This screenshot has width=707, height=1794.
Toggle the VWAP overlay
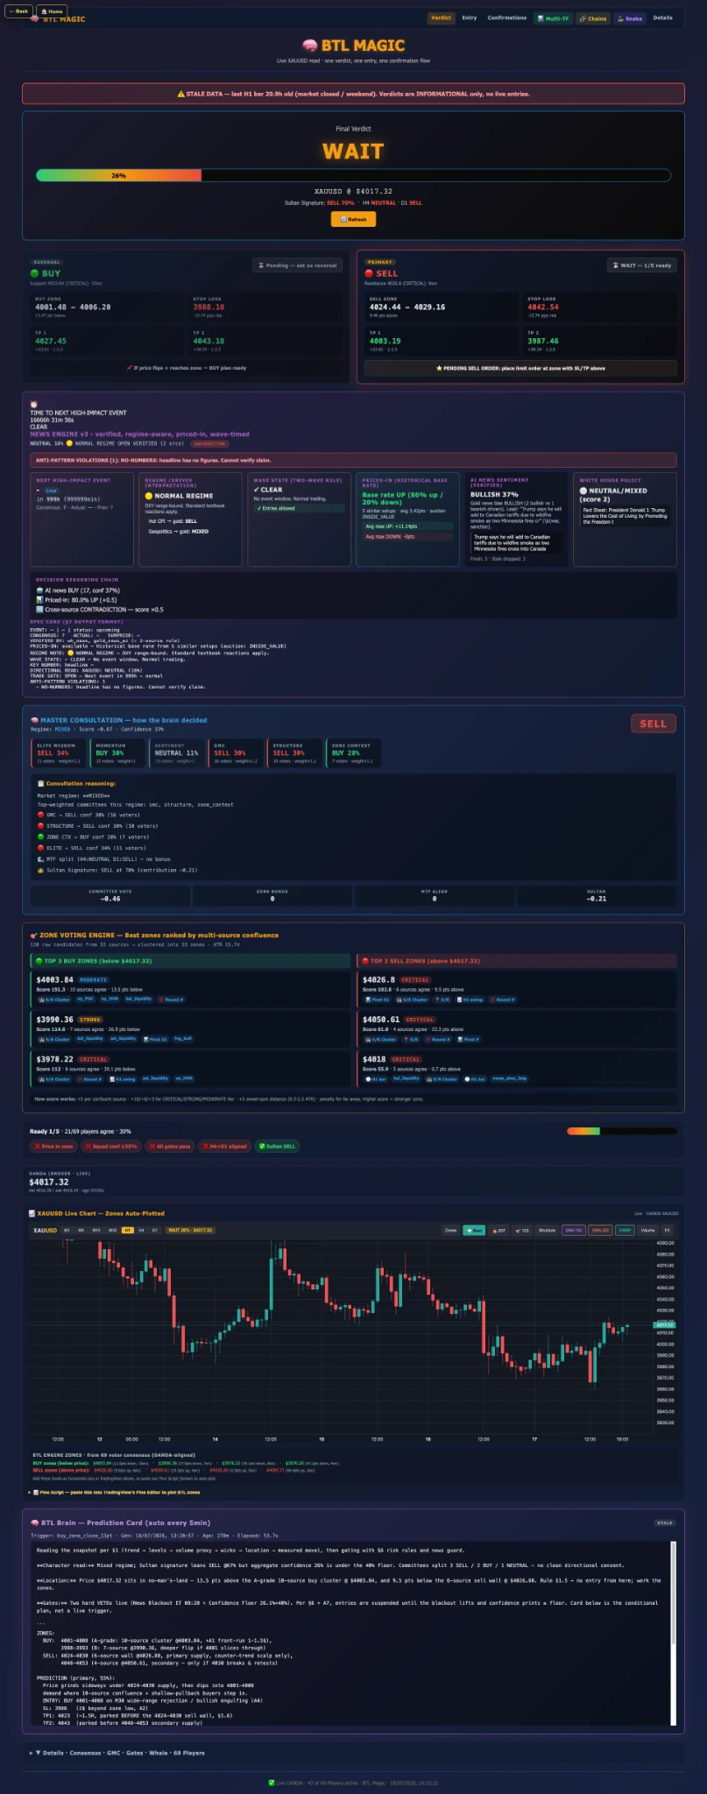(625, 1230)
